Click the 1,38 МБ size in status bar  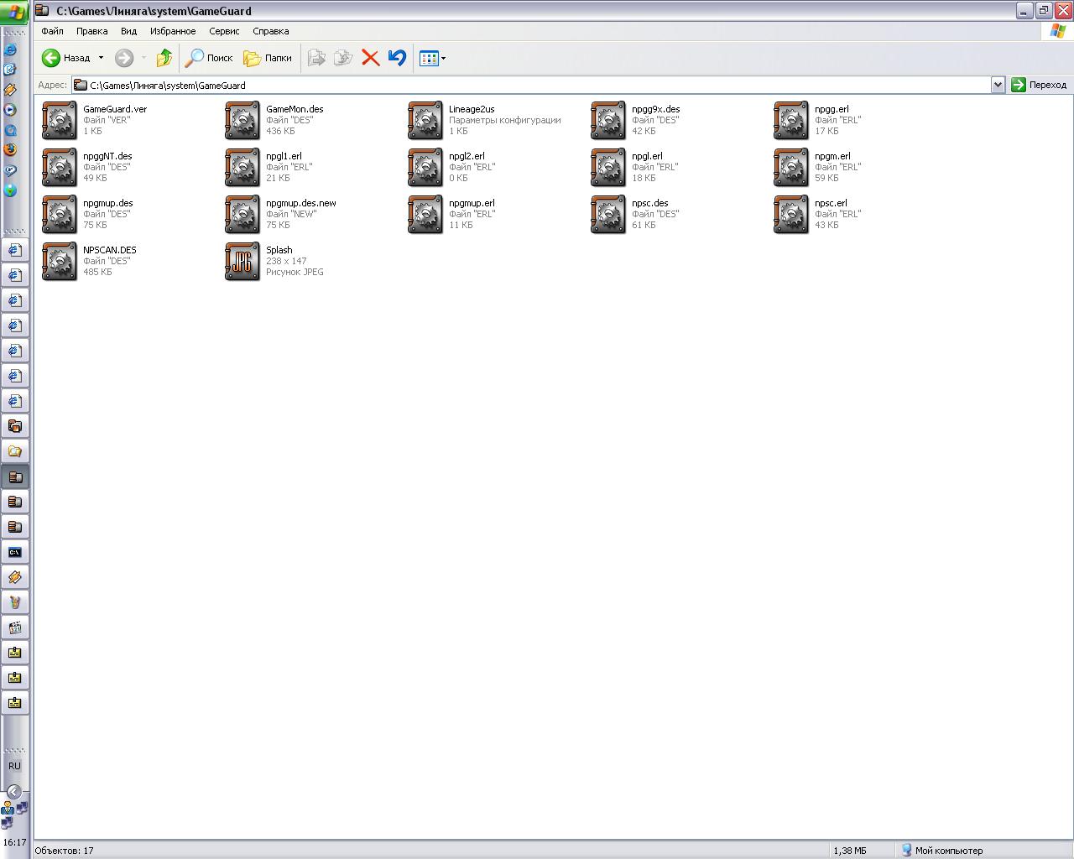[x=850, y=851]
